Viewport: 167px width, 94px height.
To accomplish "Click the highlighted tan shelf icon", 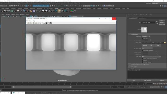I will 59,11.
